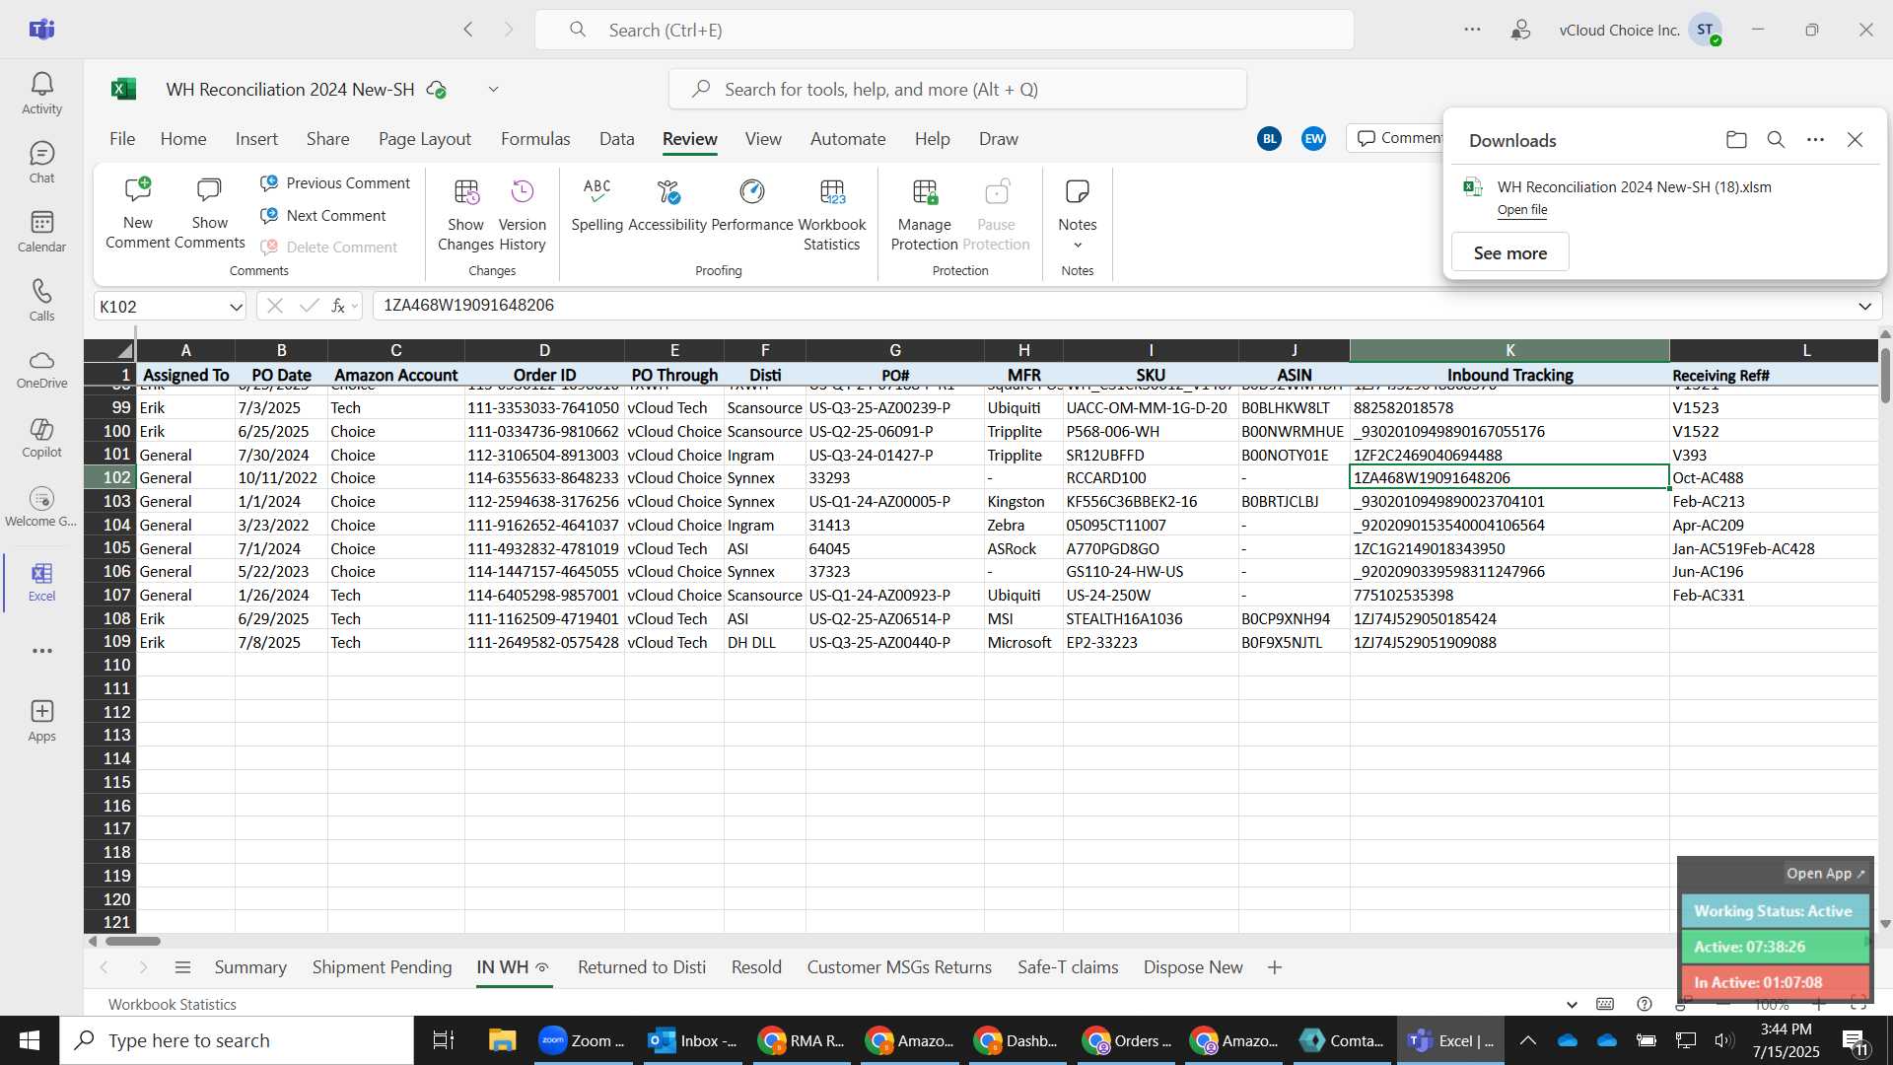This screenshot has height=1065, width=1893.
Task: Click the Teams search box
Action: pos(944,30)
